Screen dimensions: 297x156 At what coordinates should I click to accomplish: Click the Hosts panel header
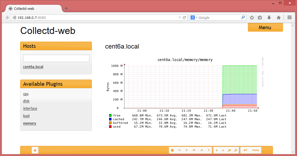[x=56, y=46]
